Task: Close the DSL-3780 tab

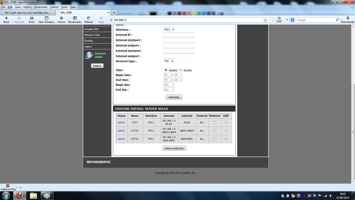Action: click(108, 13)
